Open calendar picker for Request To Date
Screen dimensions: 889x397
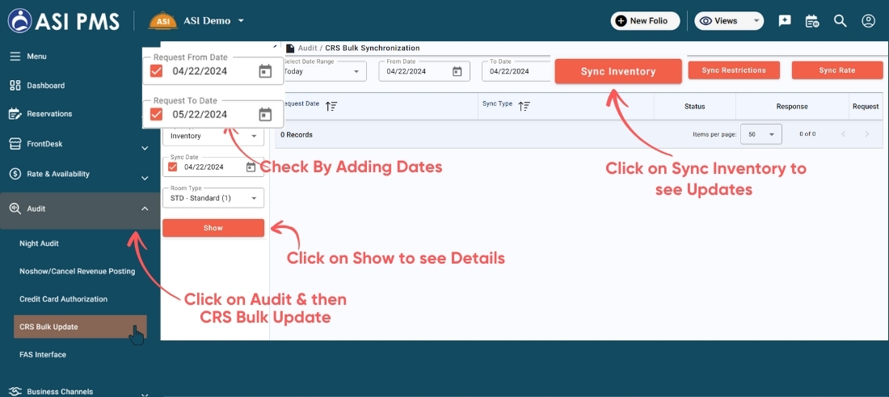265,114
